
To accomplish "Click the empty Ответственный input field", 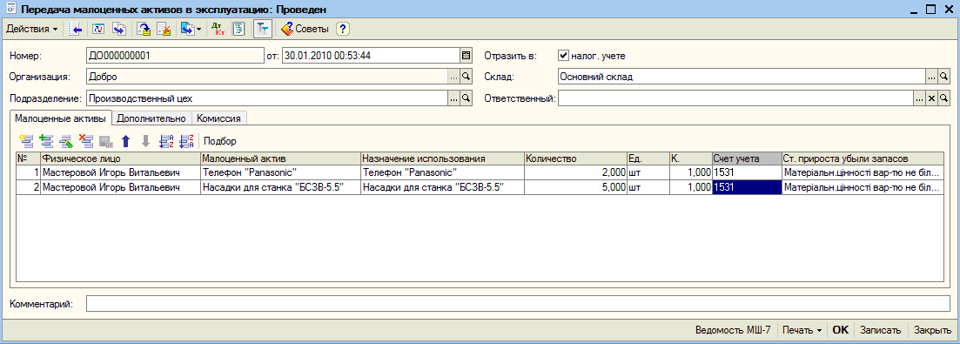I will point(735,98).
